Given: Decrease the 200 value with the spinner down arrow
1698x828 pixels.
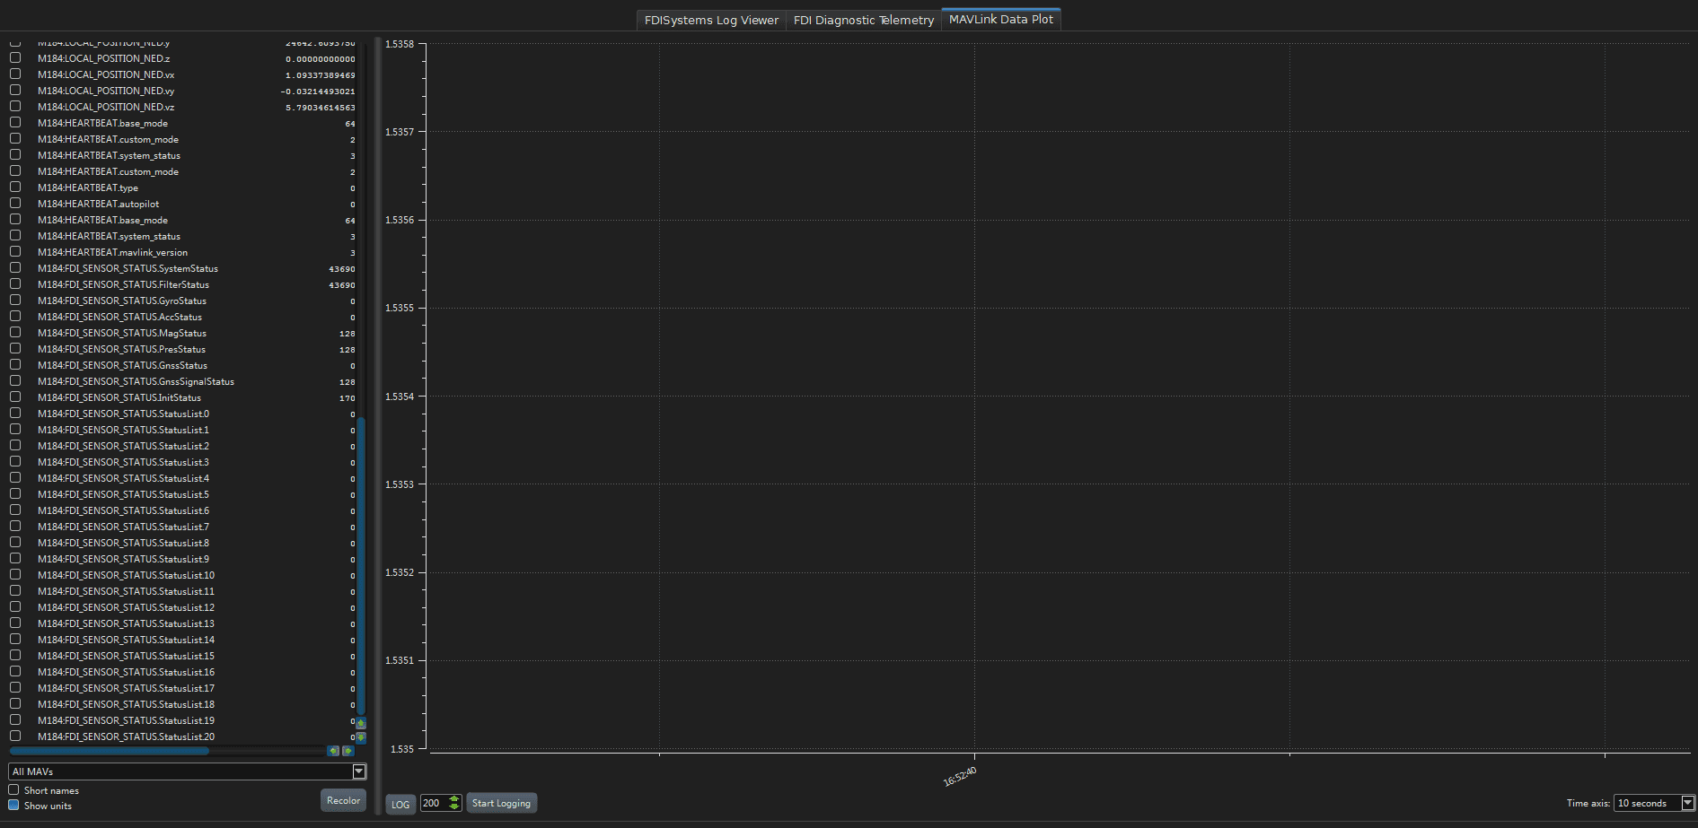Looking at the screenshot, I should coord(454,806).
